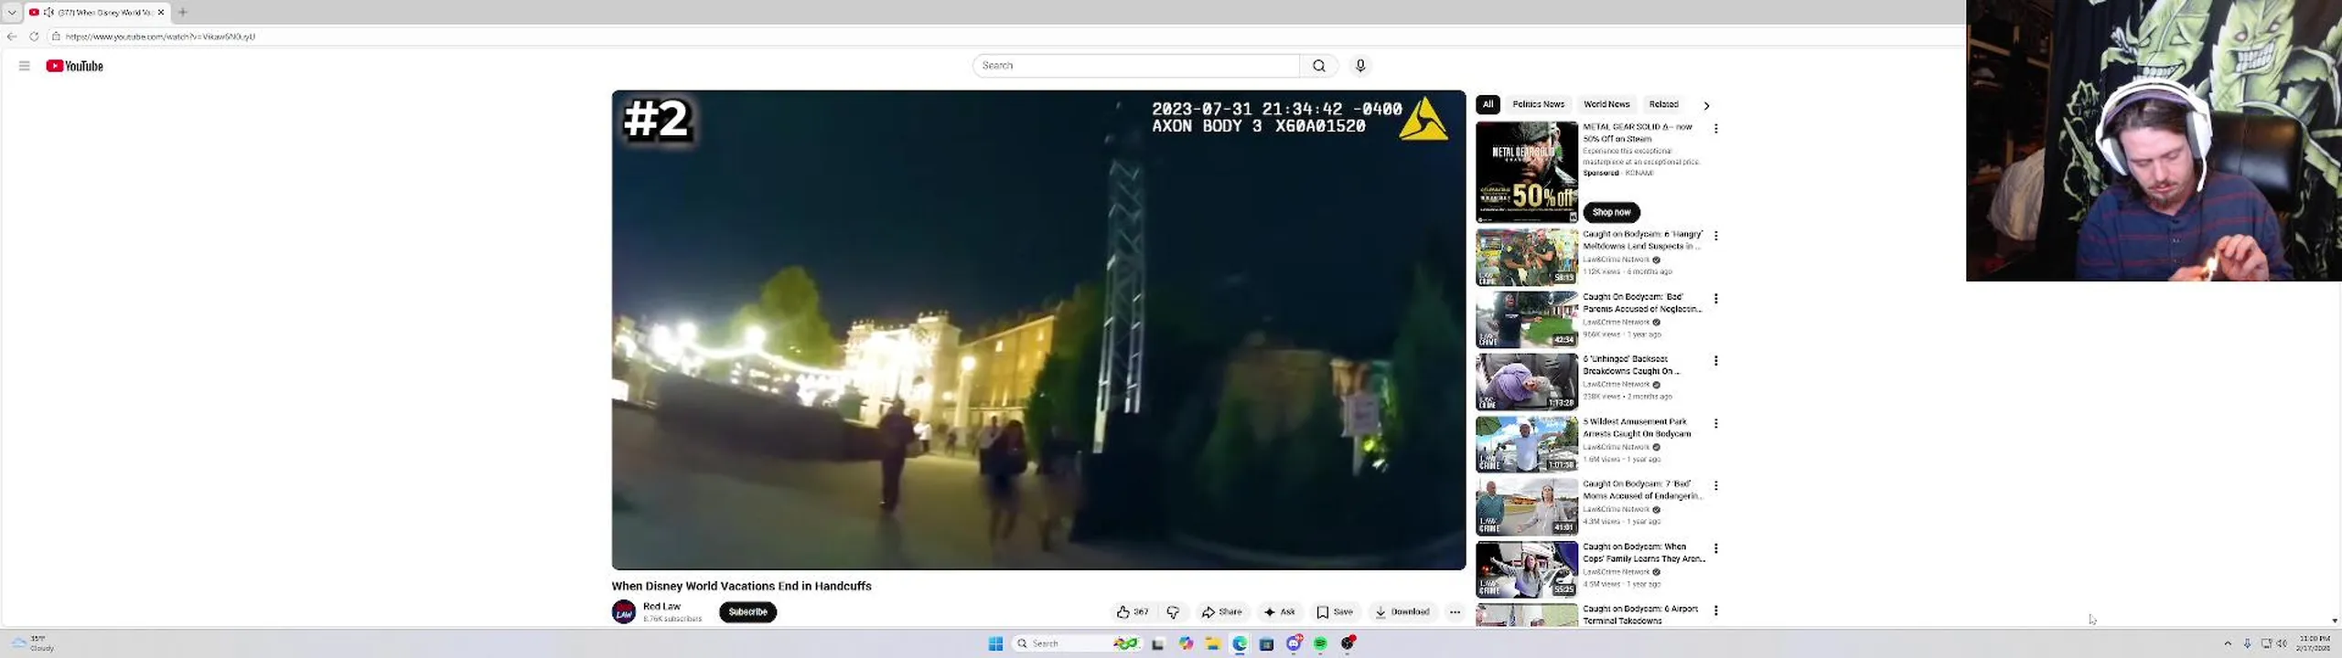Open 'Hangry' Meltdowns video thumbnail
This screenshot has height=658, width=2342.
[x=1527, y=257]
